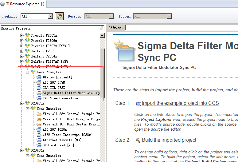Select CLA IIR 2P2Z example
This screenshot has width=238, height=162.
[x=54, y=88]
